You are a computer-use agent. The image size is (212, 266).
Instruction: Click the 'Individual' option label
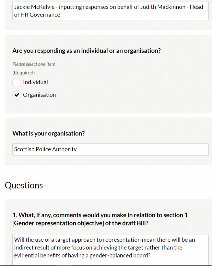point(35,82)
